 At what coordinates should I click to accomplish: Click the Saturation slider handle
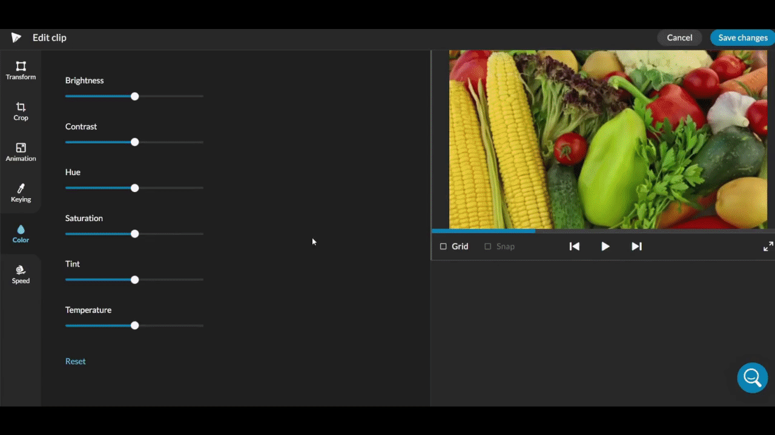[x=134, y=234]
